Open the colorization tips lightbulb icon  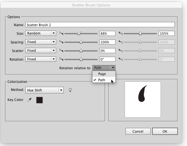(70, 90)
